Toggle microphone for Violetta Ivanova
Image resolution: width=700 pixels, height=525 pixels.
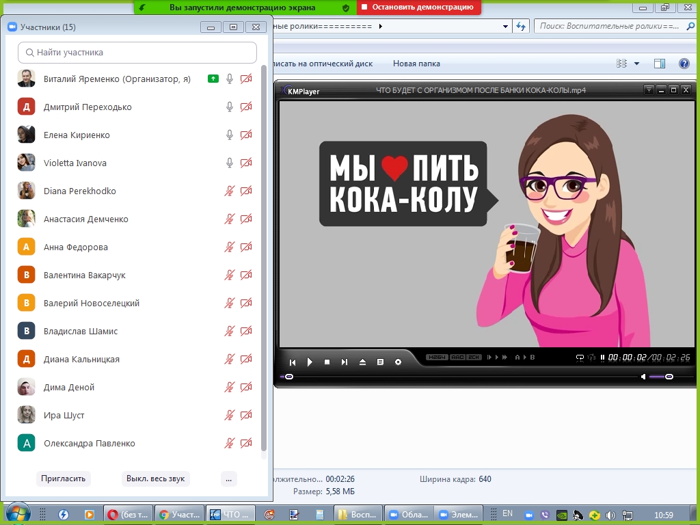[x=230, y=163]
